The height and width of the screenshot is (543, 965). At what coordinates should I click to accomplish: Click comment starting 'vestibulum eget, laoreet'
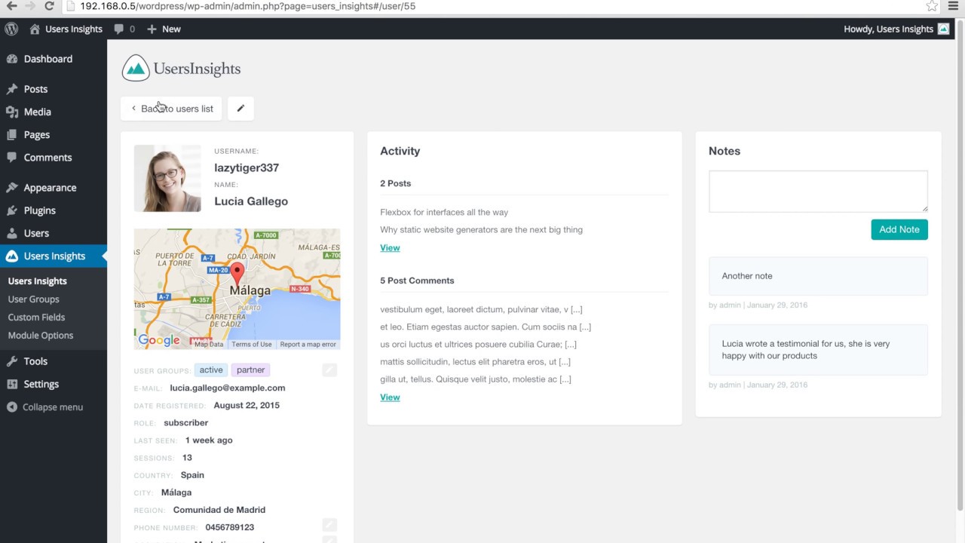tap(481, 309)
